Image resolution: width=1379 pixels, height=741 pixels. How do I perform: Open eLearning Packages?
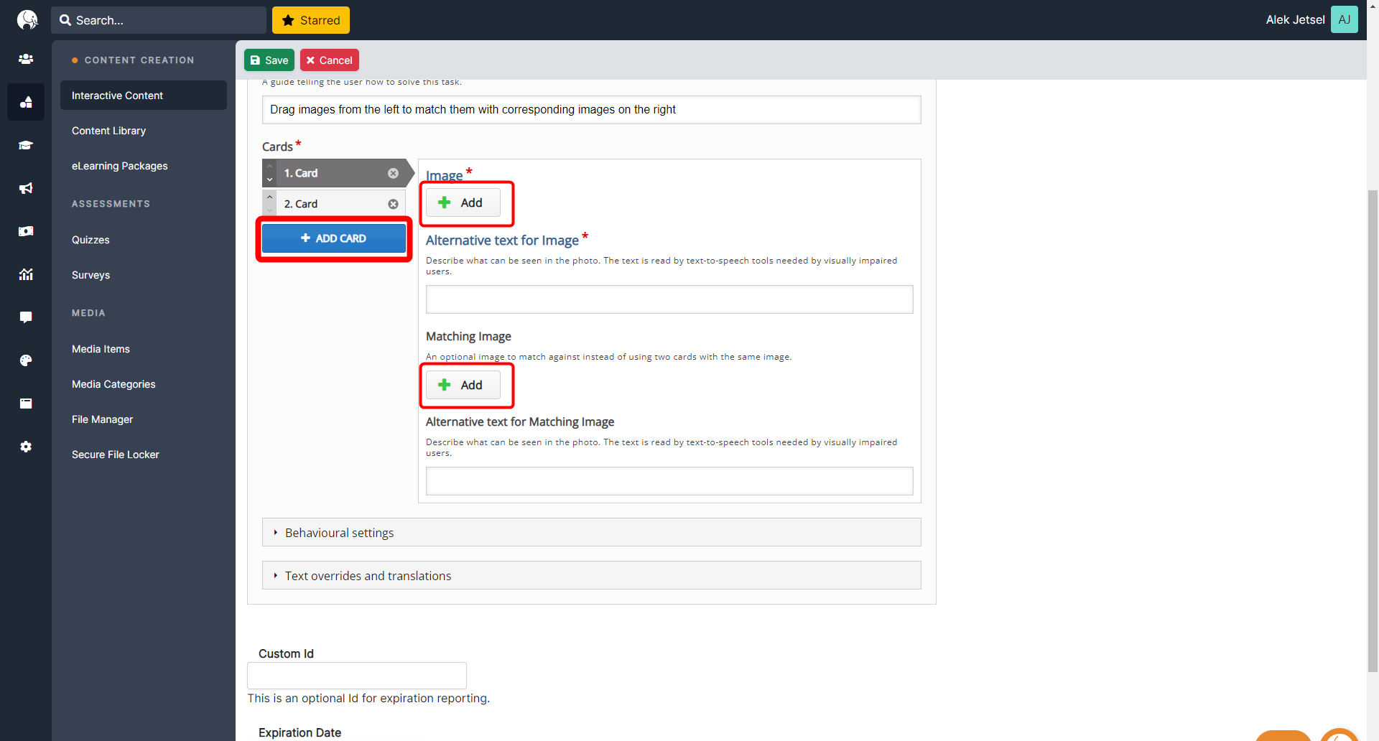120,166
